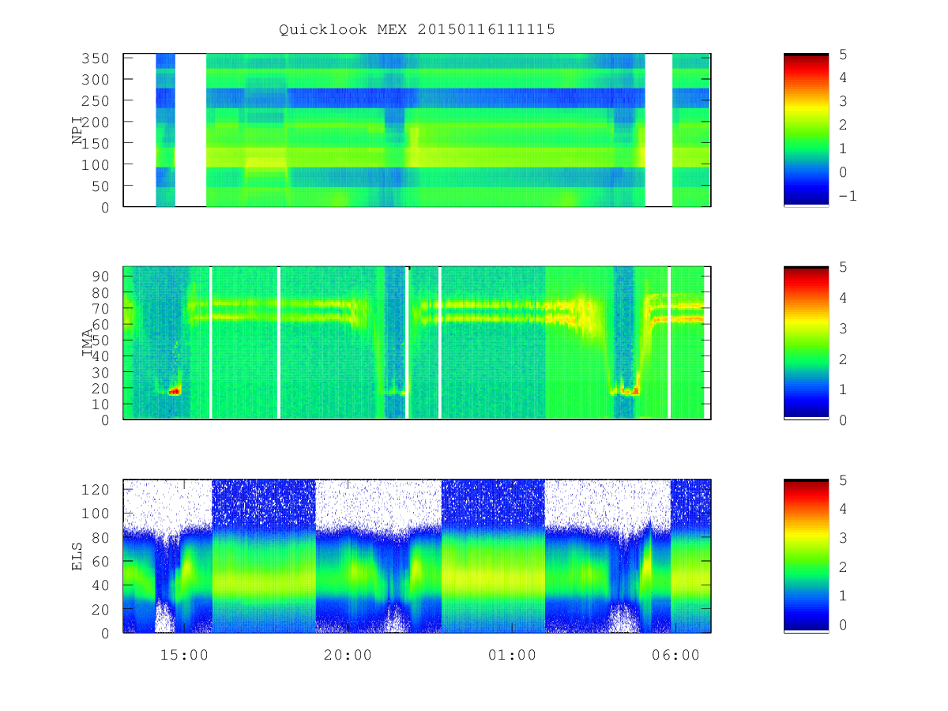948x711 pixels.
Task: Click the ELS panel color bar
Action: pos(806,555)
